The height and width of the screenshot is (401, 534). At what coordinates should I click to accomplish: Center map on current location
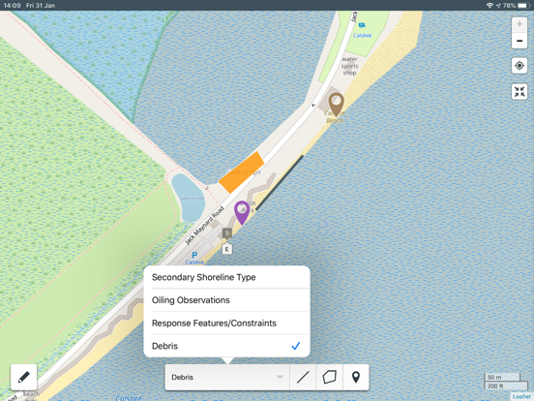(519, 65)
